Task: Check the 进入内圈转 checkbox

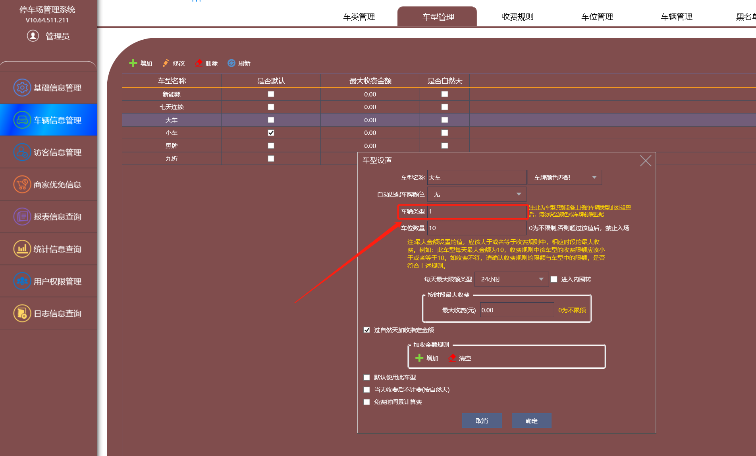Action: 554,279
